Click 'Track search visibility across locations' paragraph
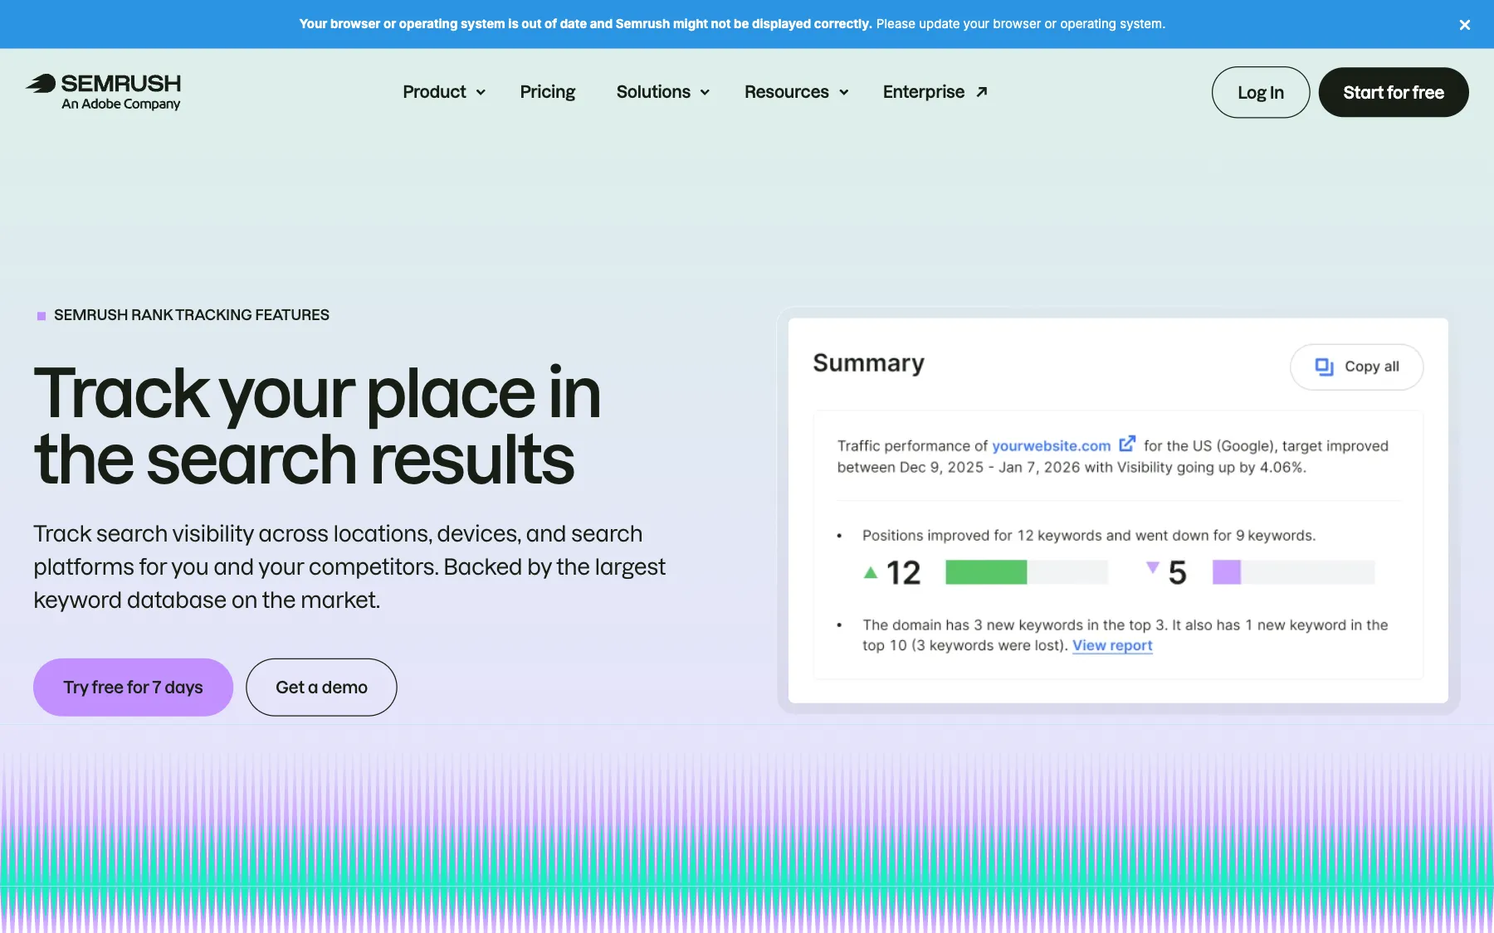Image resolution: width=1494 pixels, height=933 pixels. click(x=349, y=567)
